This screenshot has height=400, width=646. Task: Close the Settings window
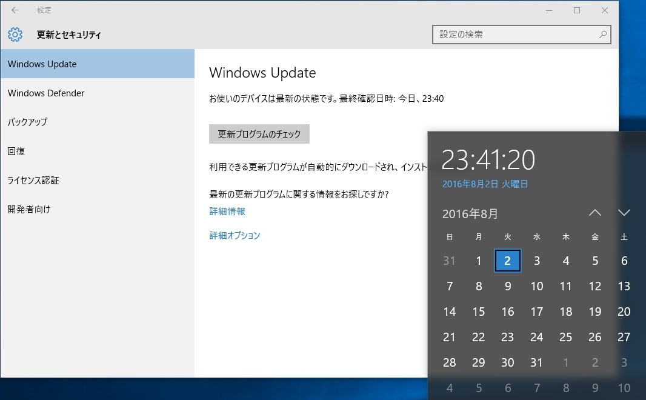point(604,10)
